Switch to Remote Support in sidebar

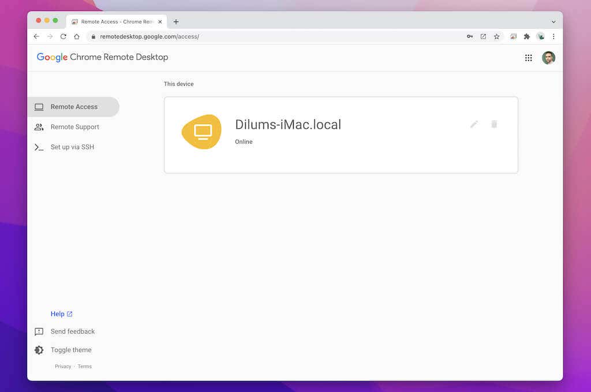tap(73, 127)
